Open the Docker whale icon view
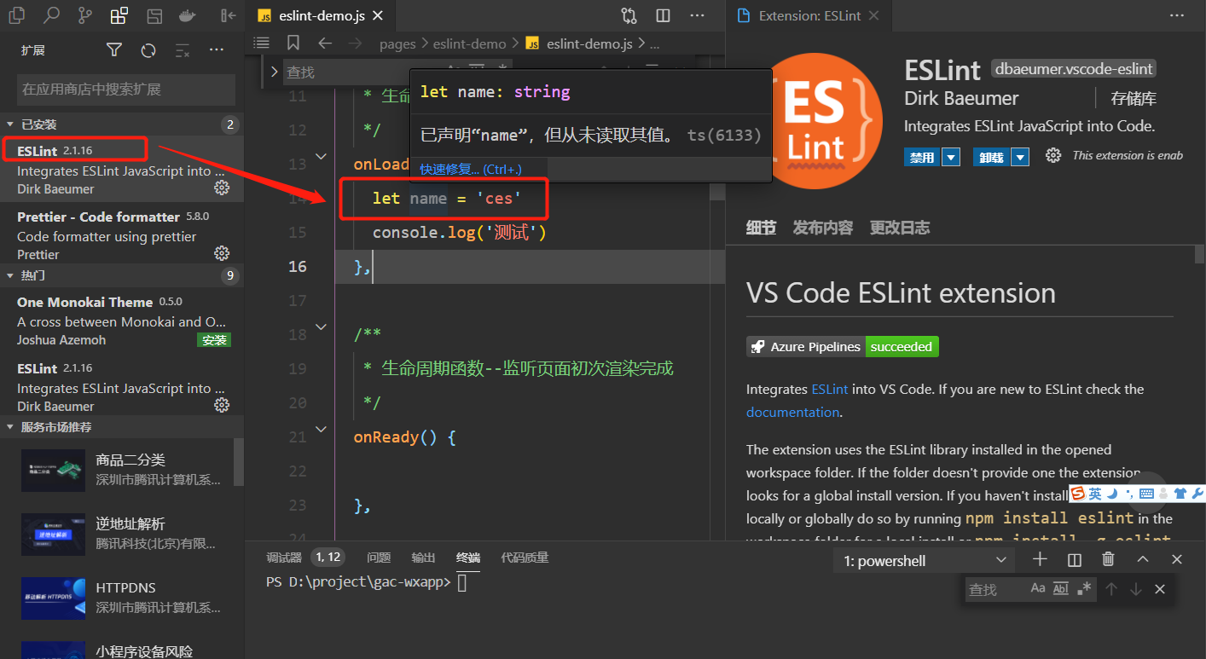The height and width of the screenshot is (659, 1206). tap(188, 15)
